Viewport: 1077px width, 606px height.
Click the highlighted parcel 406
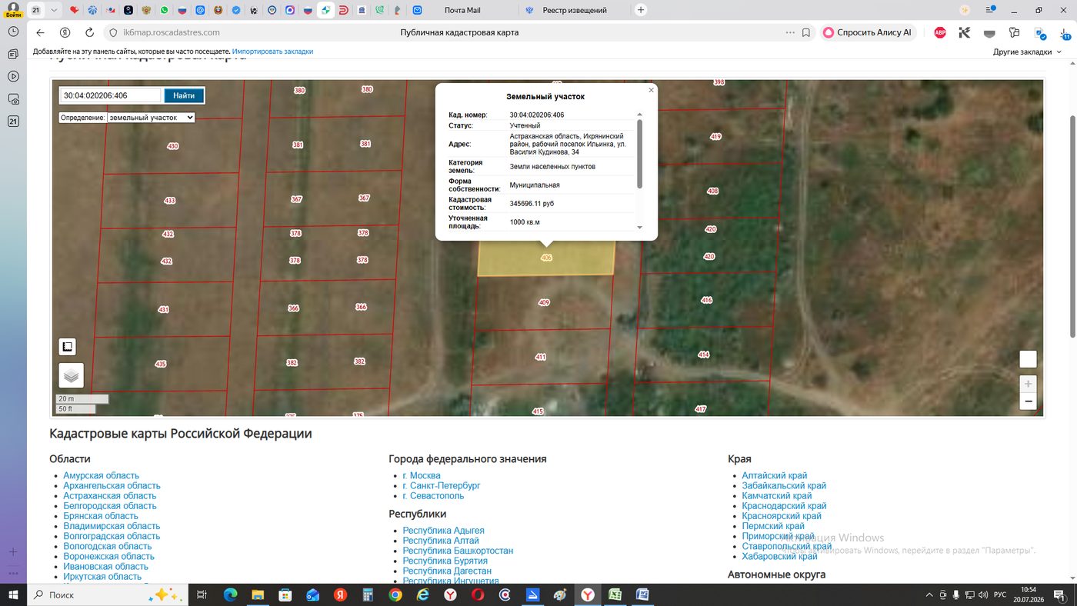(x=546, y=258)
